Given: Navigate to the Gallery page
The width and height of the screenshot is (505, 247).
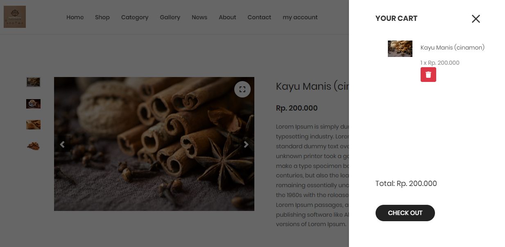Looking at the screenshot, I should click(x=170, y=17).
